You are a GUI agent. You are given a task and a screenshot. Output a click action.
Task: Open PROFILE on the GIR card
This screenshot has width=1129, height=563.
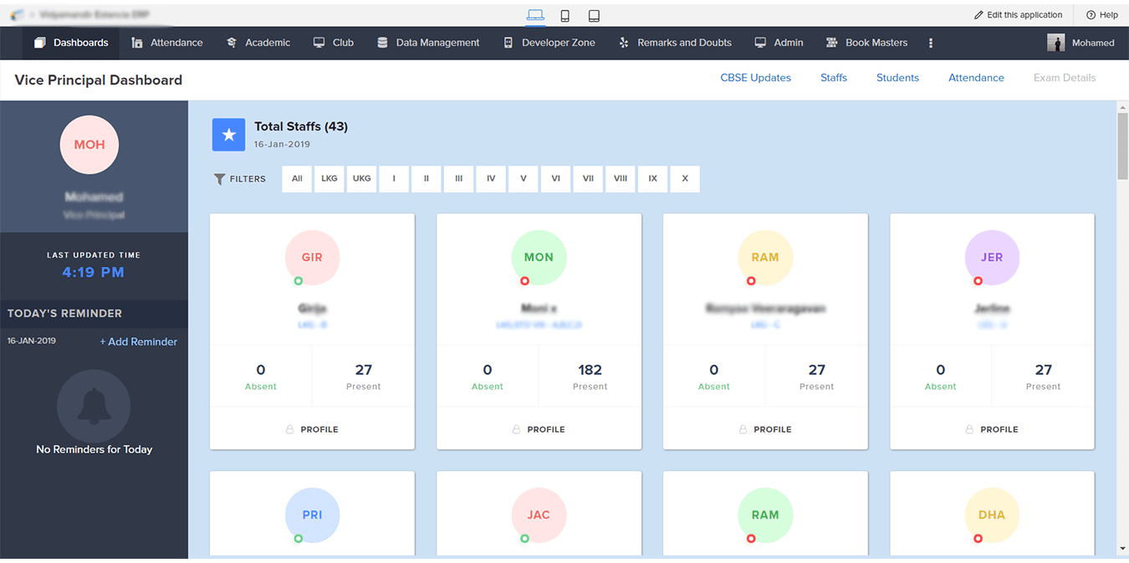pos(312,429)
